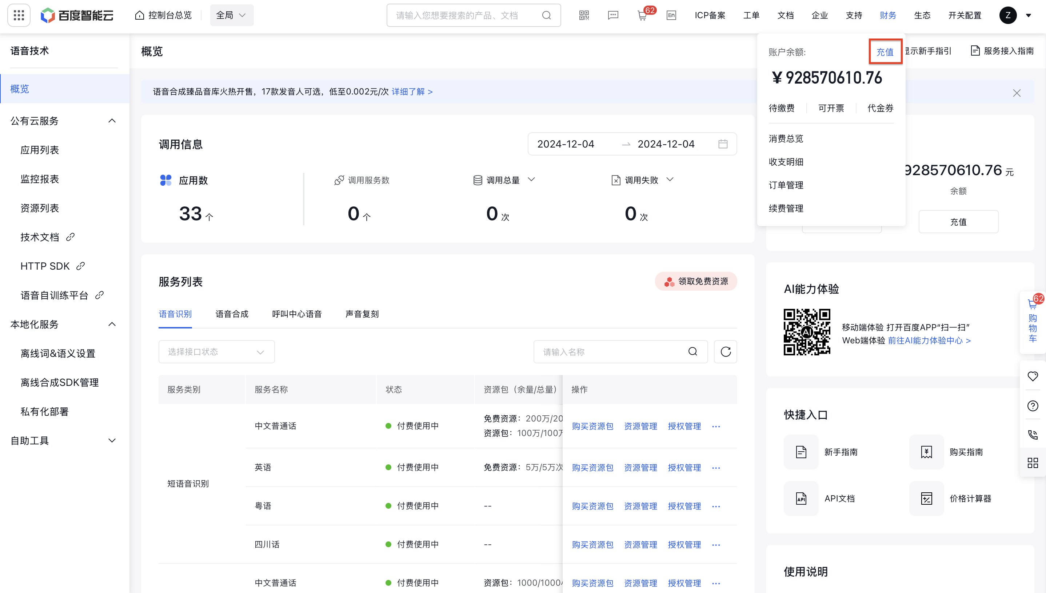The width and height of the screenshot is (1046, 593).
Task: Click the 领取免费资源 button
Action: click(695, 282)
